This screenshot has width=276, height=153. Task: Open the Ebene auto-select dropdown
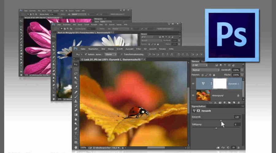coord(110,54)
